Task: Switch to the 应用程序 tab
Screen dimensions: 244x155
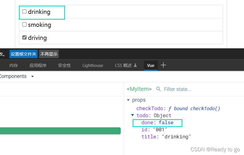Action: [38, 66]
